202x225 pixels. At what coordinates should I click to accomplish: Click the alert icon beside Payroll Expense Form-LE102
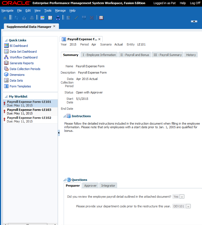tap(4, 119)
